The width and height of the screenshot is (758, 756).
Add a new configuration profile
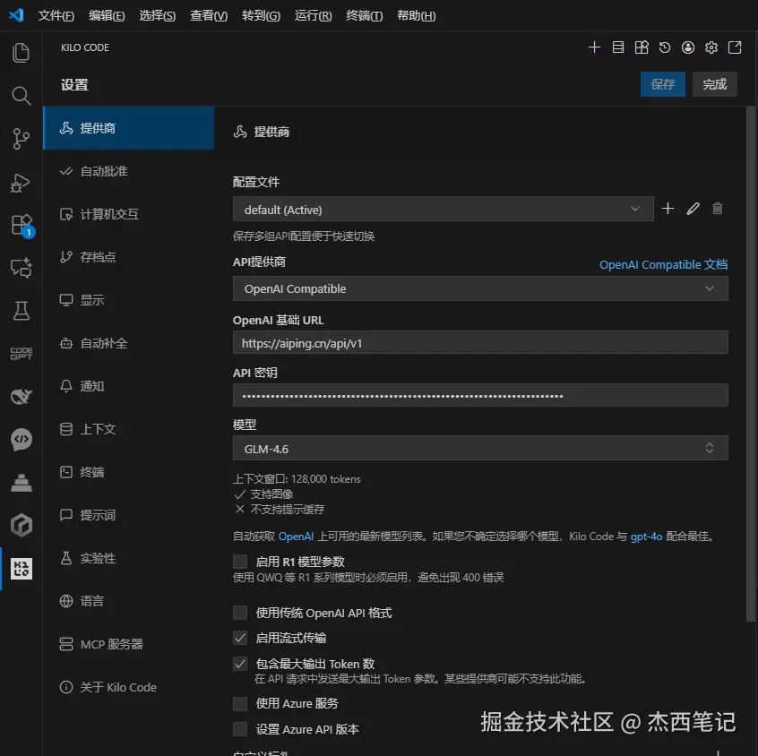tap(668, 209)
